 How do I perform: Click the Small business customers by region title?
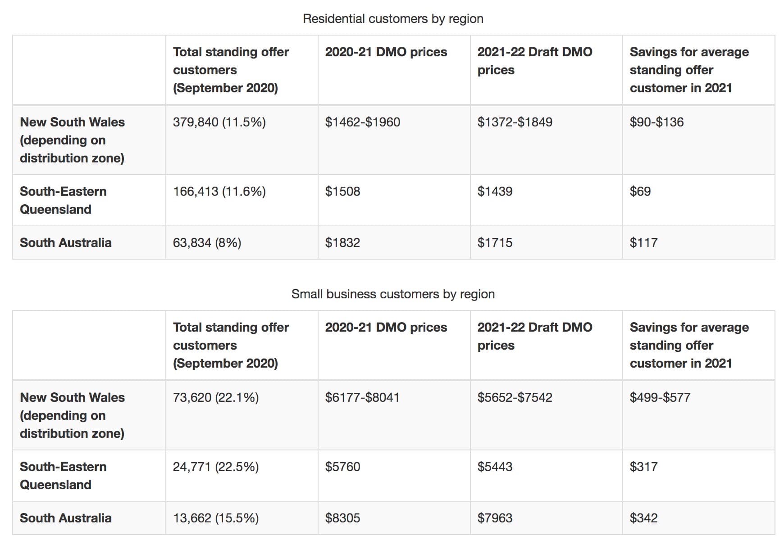392,293
